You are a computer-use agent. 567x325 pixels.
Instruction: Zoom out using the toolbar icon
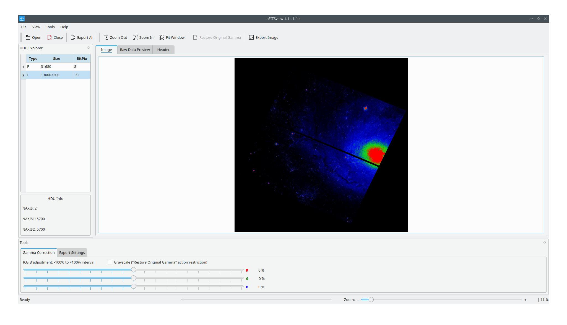[x=115, y=37]
